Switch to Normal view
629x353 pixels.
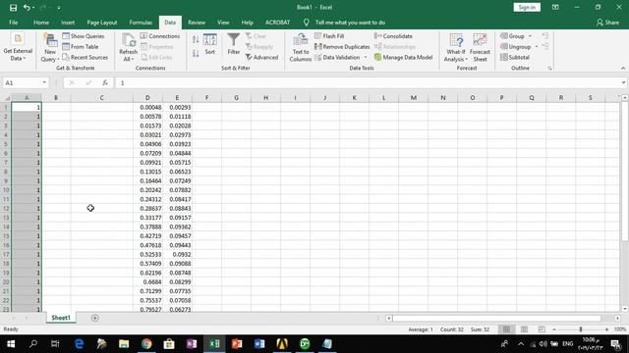pyautogui.click(x=507, y=329)
